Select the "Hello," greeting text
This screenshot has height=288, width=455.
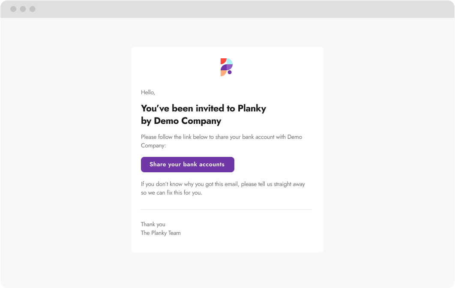click(148, 92)
